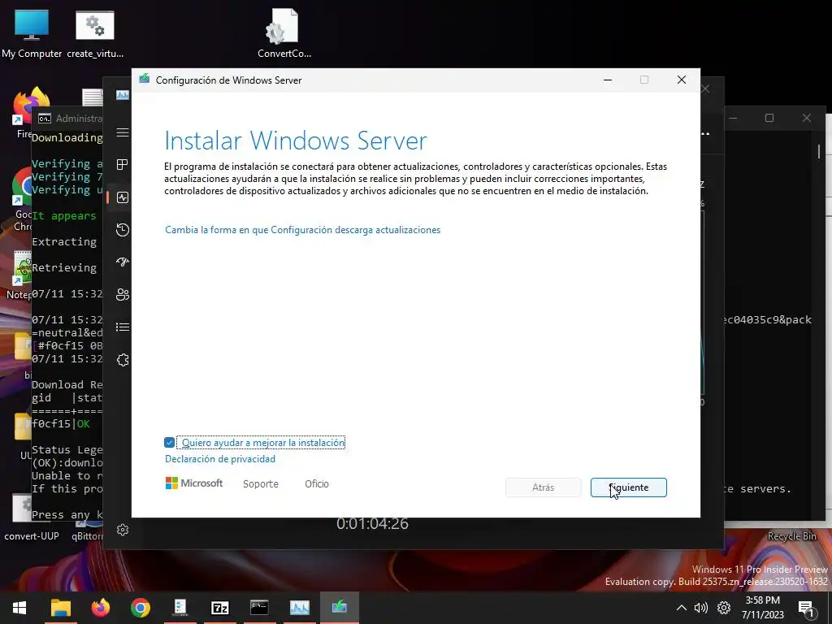Launch Google Chrome from taskbar
This screenshot has width=832, height=624.
[140, 608]
